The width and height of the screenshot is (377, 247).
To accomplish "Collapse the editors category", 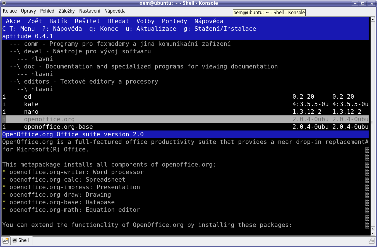I will pyautogui.click(x=84, y=82).
